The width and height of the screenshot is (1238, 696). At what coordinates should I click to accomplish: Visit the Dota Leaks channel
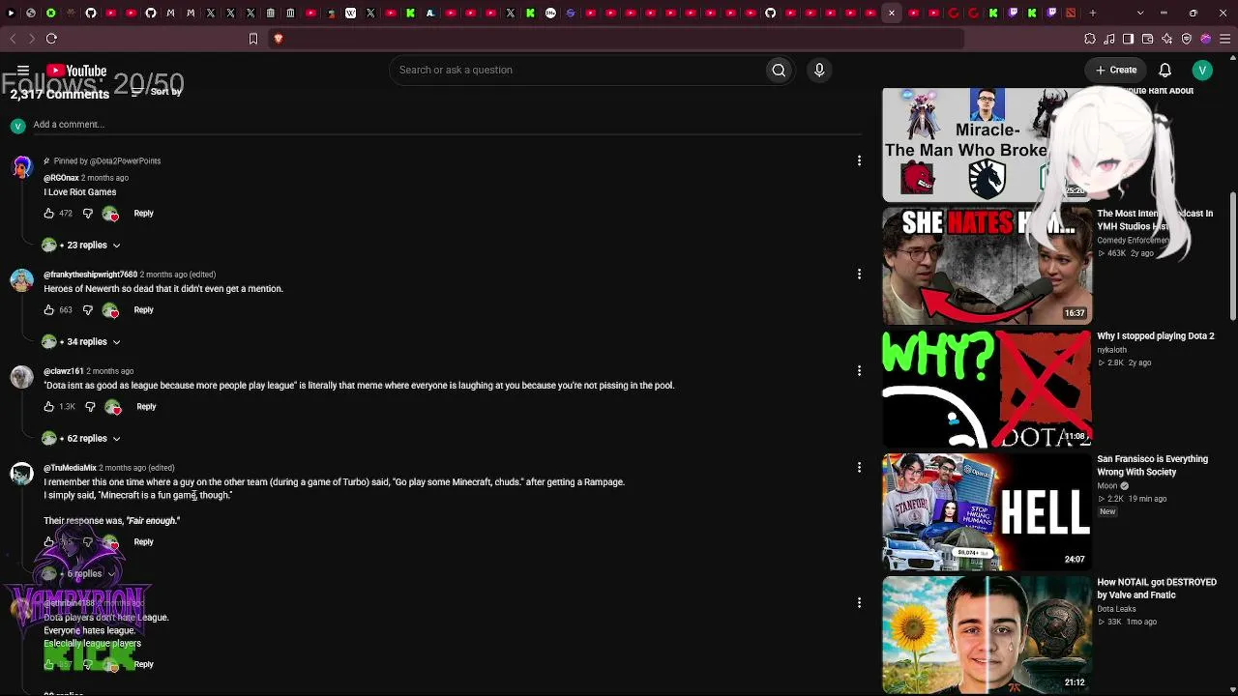[x=1116, y=609]
